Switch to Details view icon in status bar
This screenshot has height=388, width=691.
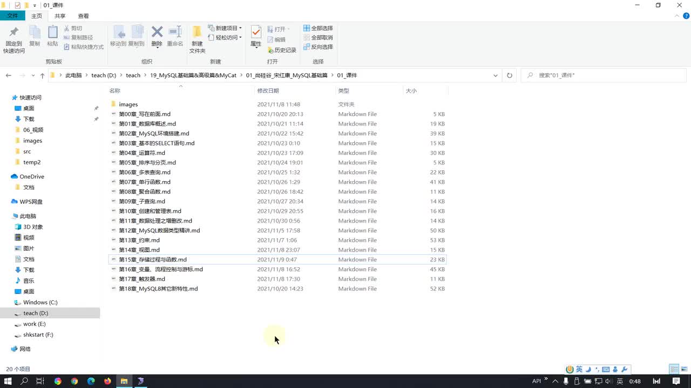pyautogui.click(x=674, y=369)
